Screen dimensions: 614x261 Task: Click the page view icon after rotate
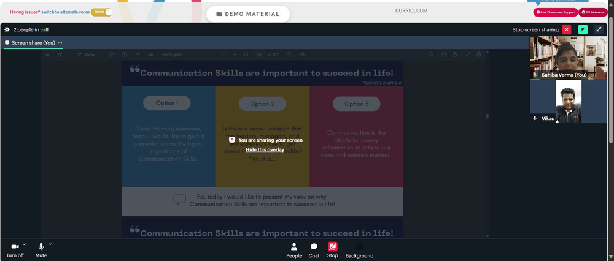click(301, 55)
